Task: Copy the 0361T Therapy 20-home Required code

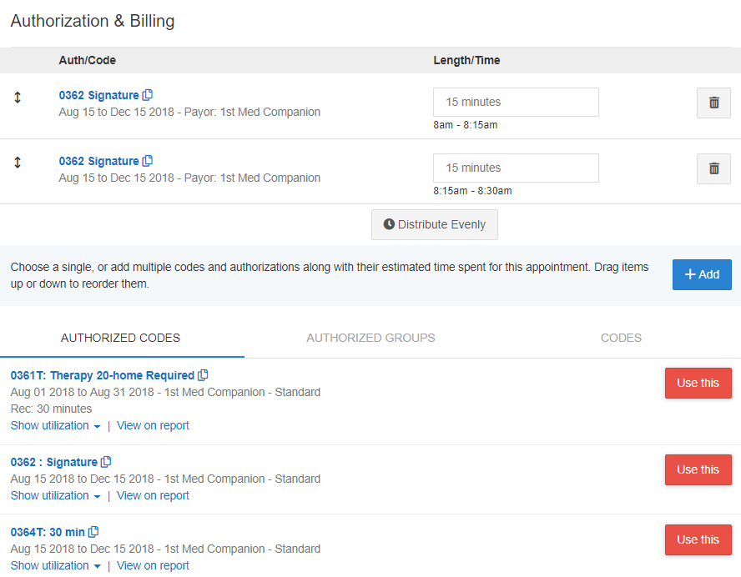Action: [203, 374]
